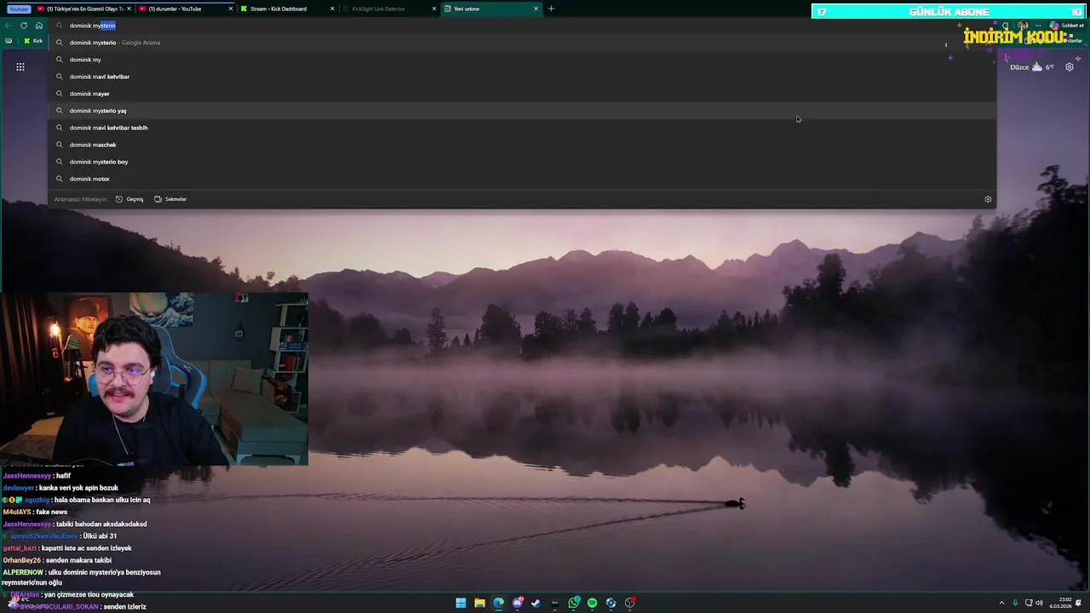This screenshot has width=1090, height=613.
Task: Choose suggestion dominik motor
Action: (x=521, y=179)
